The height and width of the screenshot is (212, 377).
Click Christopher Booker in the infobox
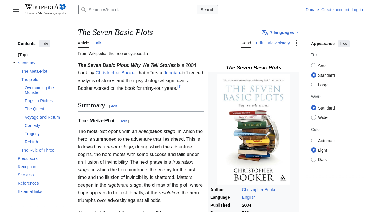point(260,190)
